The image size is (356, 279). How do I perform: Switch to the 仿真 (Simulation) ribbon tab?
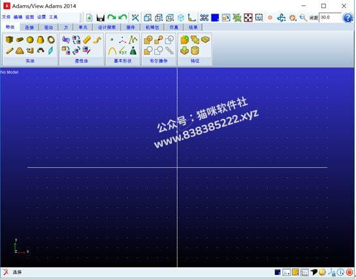174,27
